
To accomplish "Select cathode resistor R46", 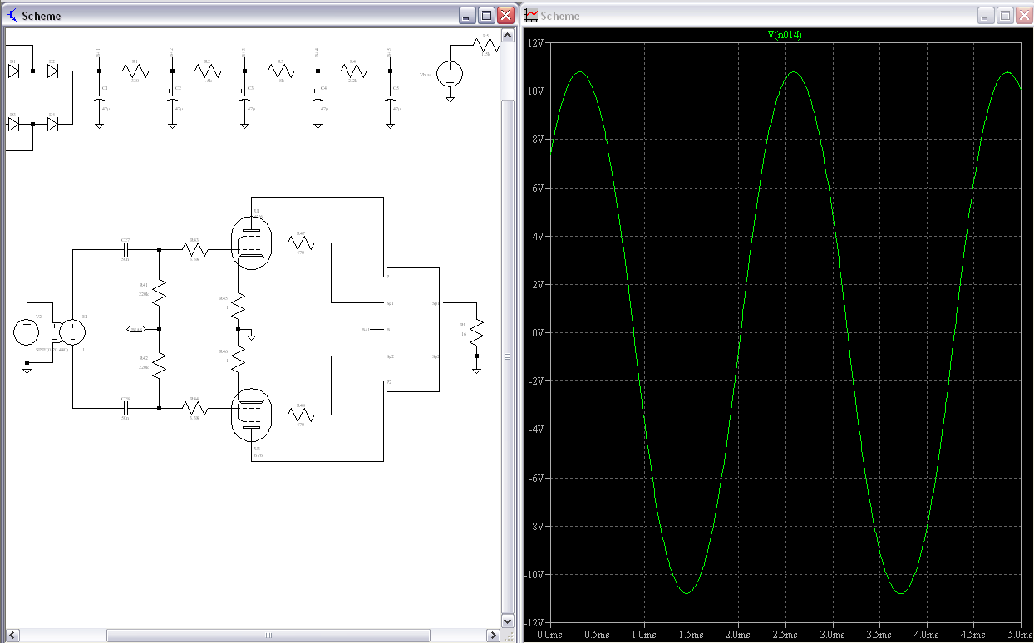I will 238,358.
